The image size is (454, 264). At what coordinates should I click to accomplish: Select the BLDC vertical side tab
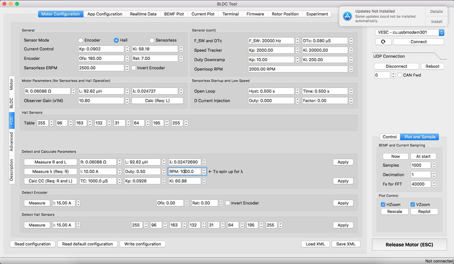(12, 103)
